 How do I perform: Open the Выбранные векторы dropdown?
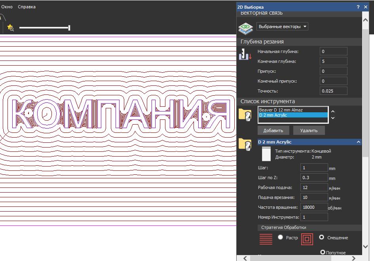[x=282, y=26]
